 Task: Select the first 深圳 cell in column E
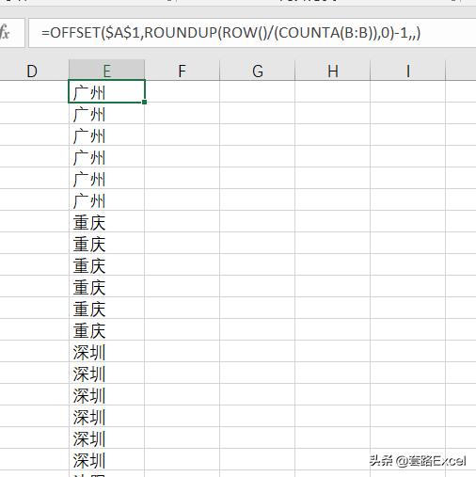click(x=106, y=351)
